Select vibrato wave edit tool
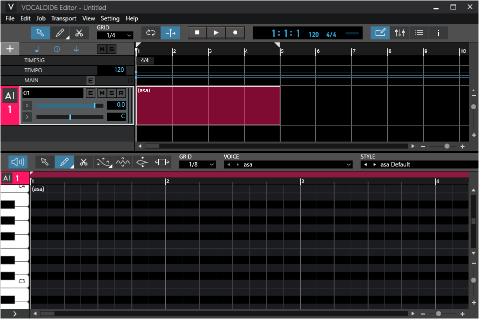 (122, 162)
